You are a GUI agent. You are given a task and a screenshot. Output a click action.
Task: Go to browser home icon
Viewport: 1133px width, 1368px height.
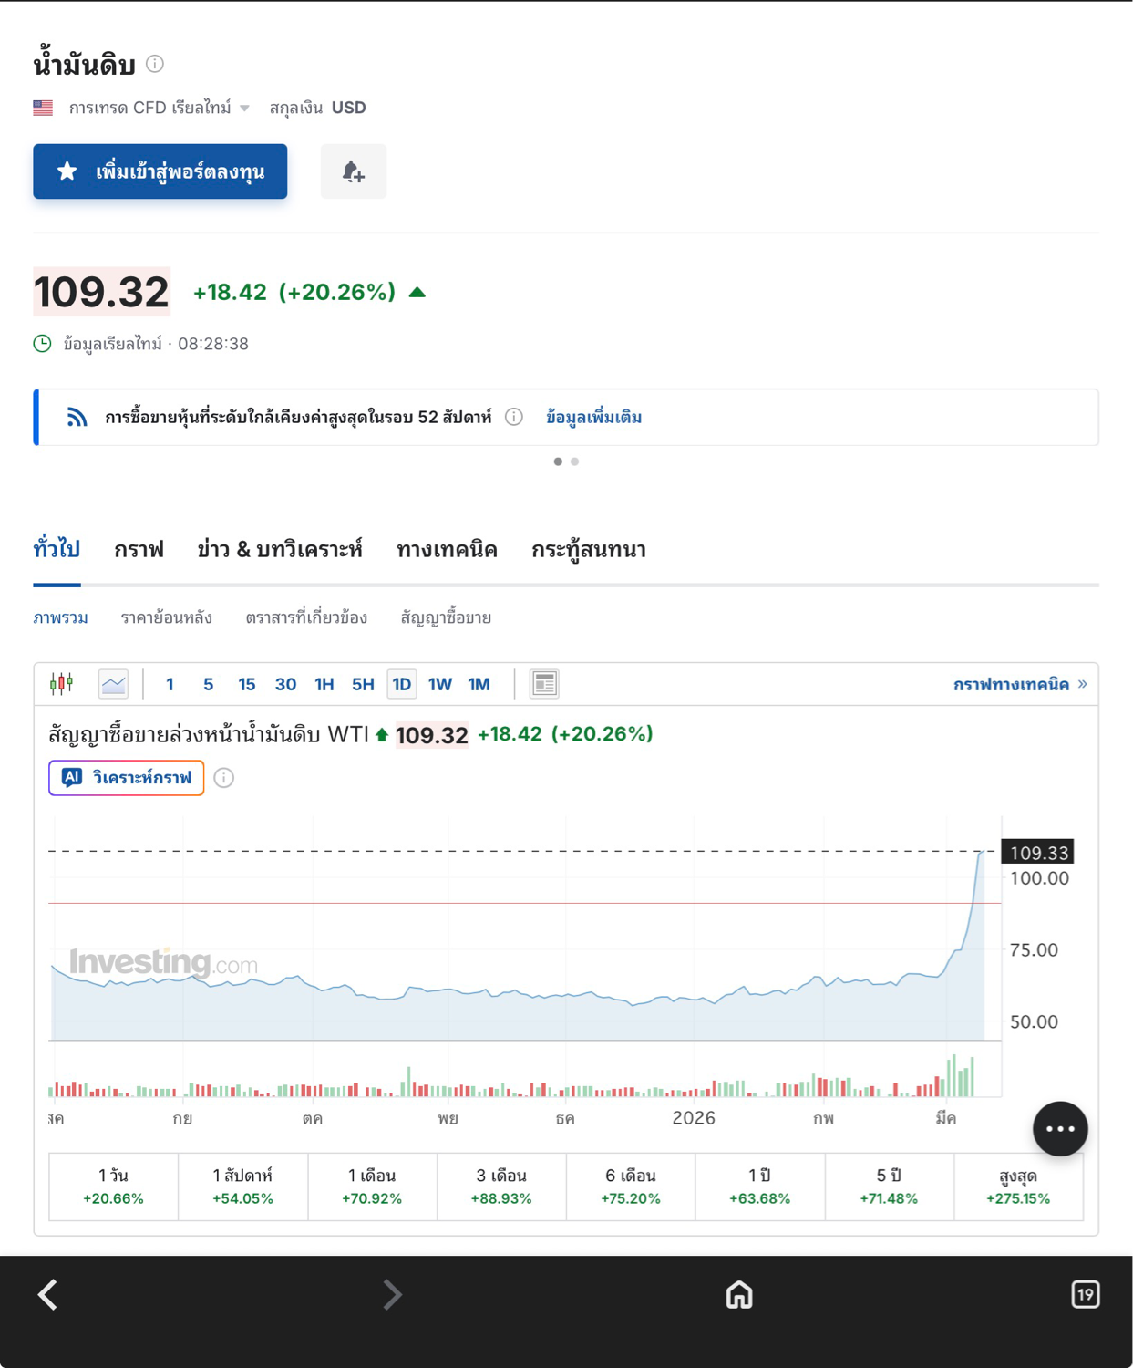tap(739, 1294)
